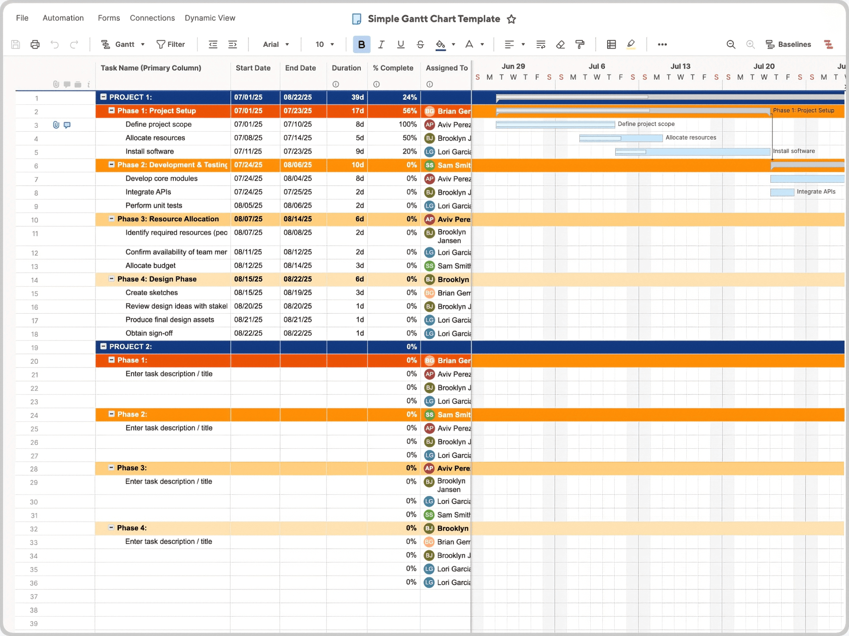Click the wrap text icon

click(540, 44)
